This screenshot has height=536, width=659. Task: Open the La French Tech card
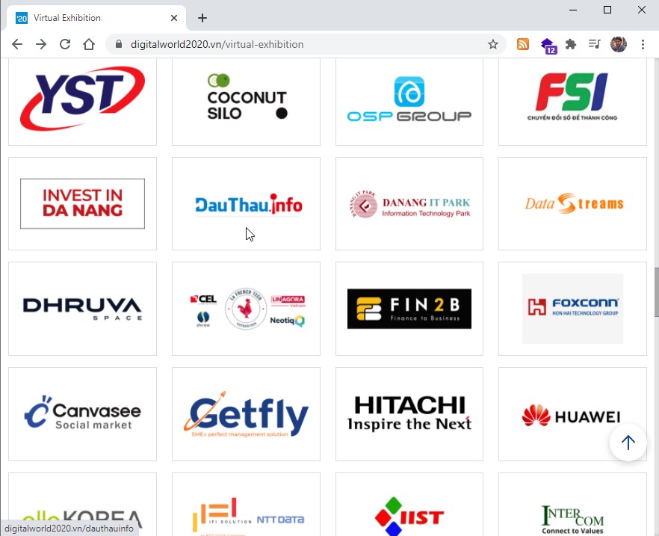(x=246, y=309)
